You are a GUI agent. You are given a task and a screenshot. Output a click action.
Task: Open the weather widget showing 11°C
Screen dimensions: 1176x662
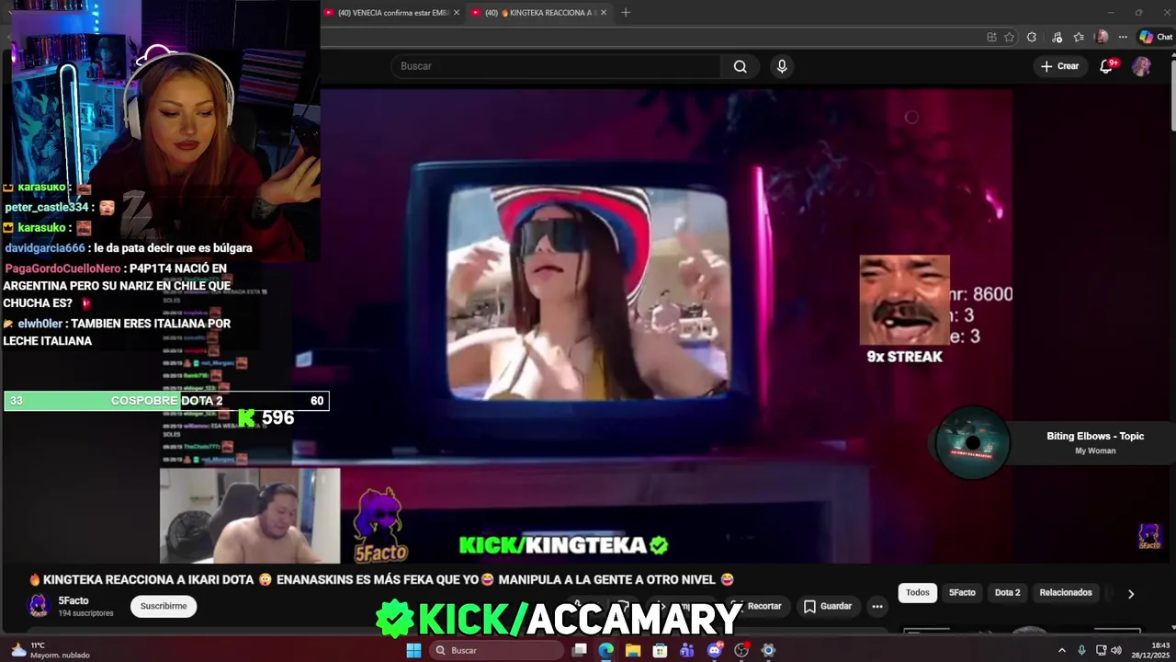tap(51, 650)
